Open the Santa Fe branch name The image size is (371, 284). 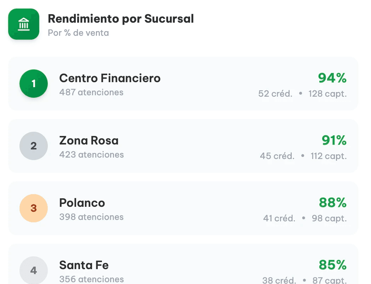click(84, 265)
